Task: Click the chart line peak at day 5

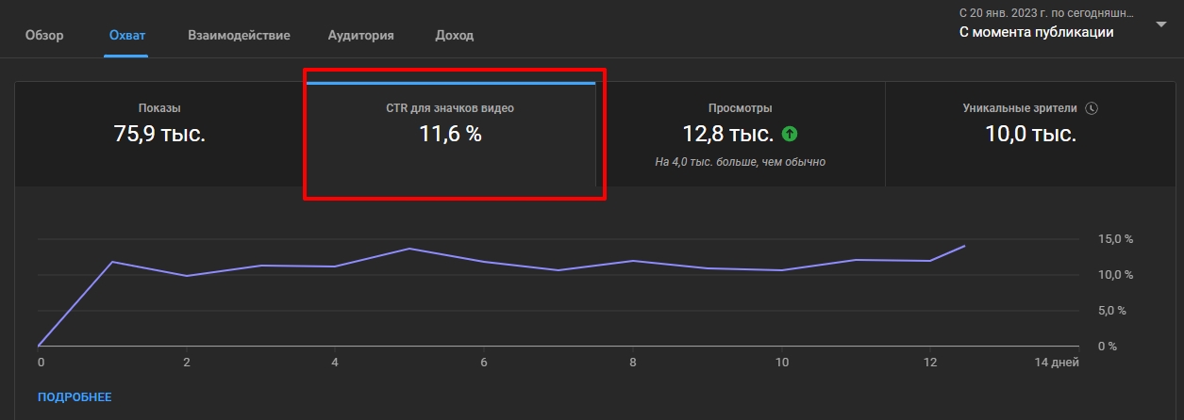Action: (x=409, y=249)
